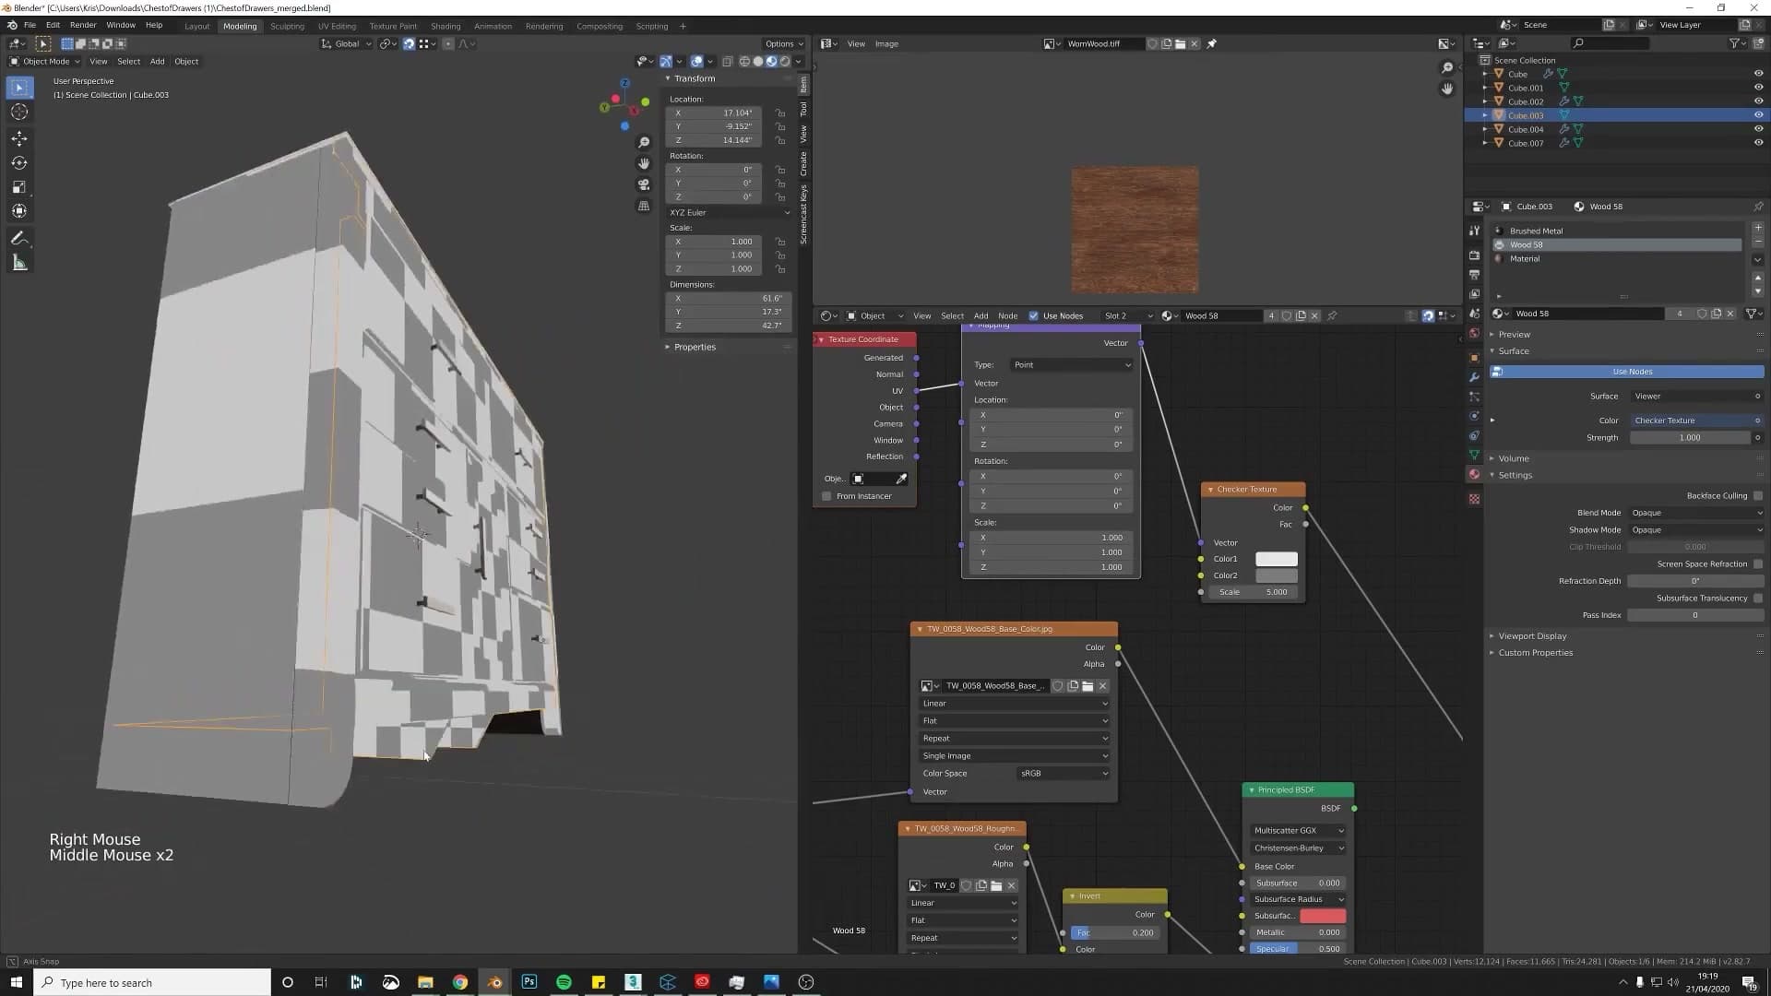Open the File menu
1771x996 pixels.
pos(30,25)
